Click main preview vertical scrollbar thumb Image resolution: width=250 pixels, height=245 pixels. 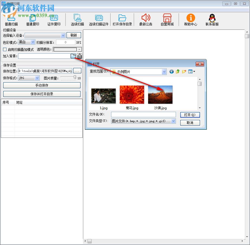tap(247, 36)
